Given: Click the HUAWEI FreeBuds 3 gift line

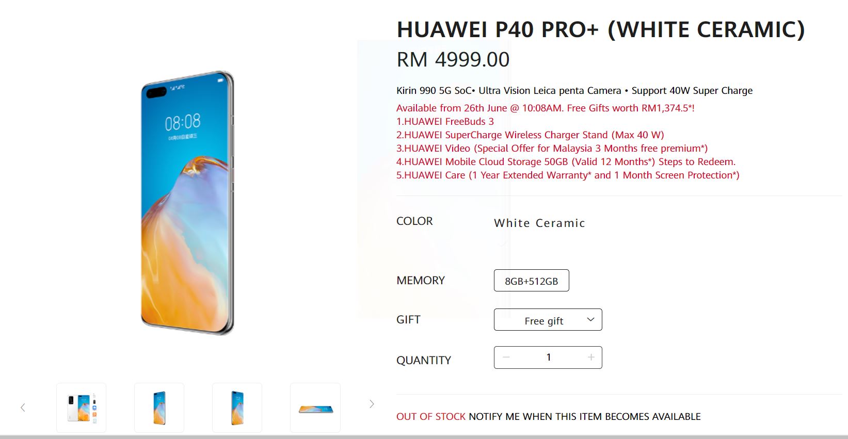Looking at the screenshot, I should click(445, 121).
